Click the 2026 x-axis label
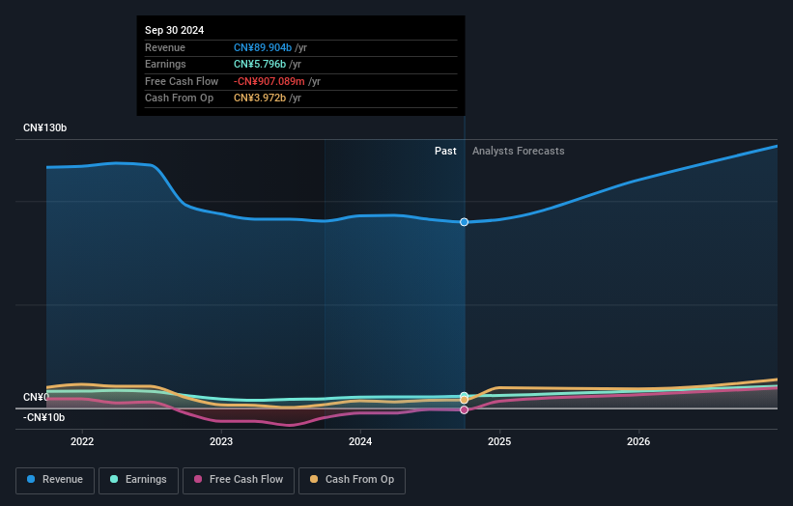Image resolution: width=793 pixels, height=506 pixels. click(638, 441)
